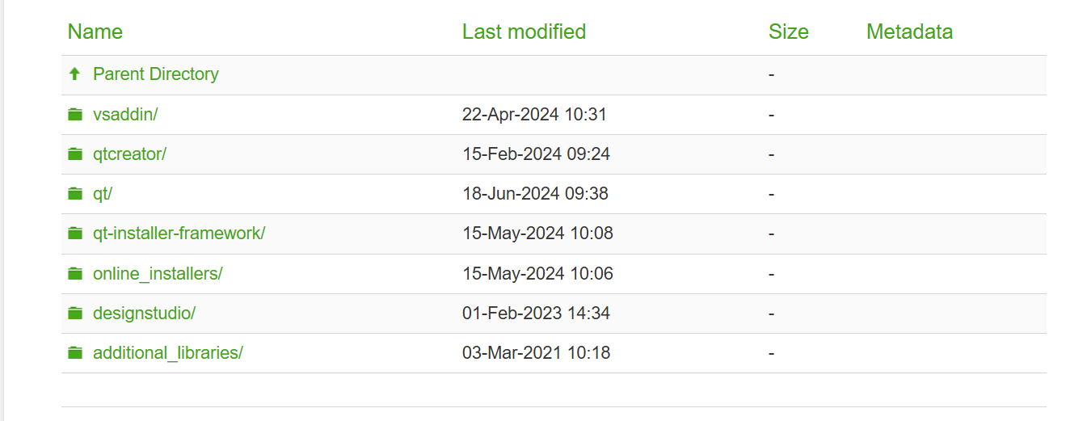Sort by the Last modified header
Image resolution: width=1066 pixels, height=421 pixels.
click(x=524, y=32)
